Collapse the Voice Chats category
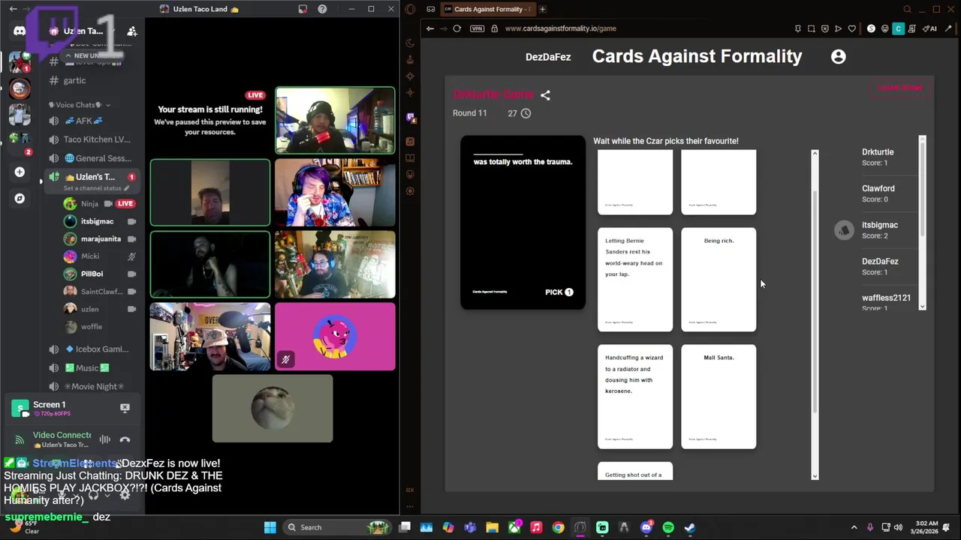This screenshot has width=961, height=540. (x=80, y=105)
